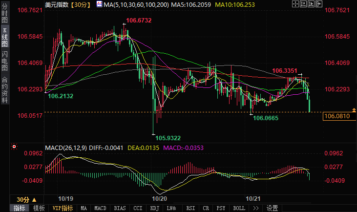This screenshot has height=212, width=357.
Task: Open the 闪电图 side tab
Action: [x=4, y=61]
